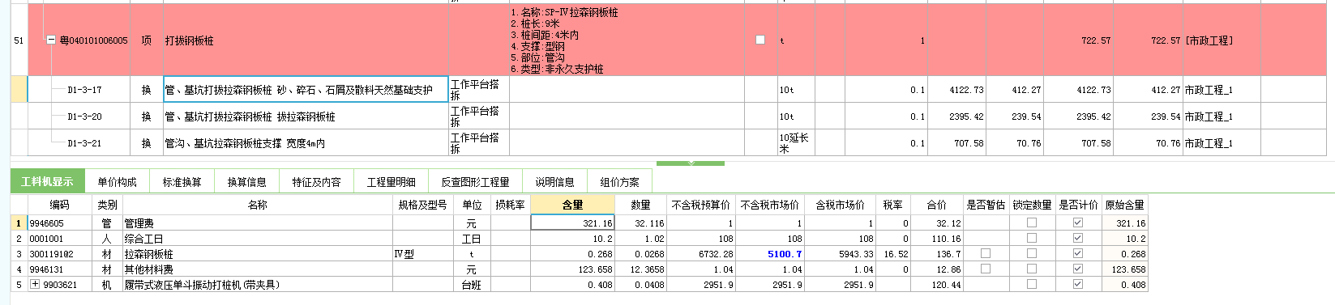The height and width of the screenshot is (305, 1335).
Task: Click the tax rate cell 16.52
Action: coord(892,254)
